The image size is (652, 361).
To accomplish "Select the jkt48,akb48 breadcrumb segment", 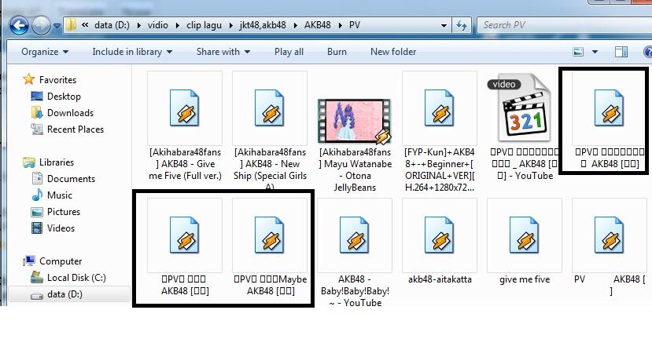I will click(x=263, y=25).
